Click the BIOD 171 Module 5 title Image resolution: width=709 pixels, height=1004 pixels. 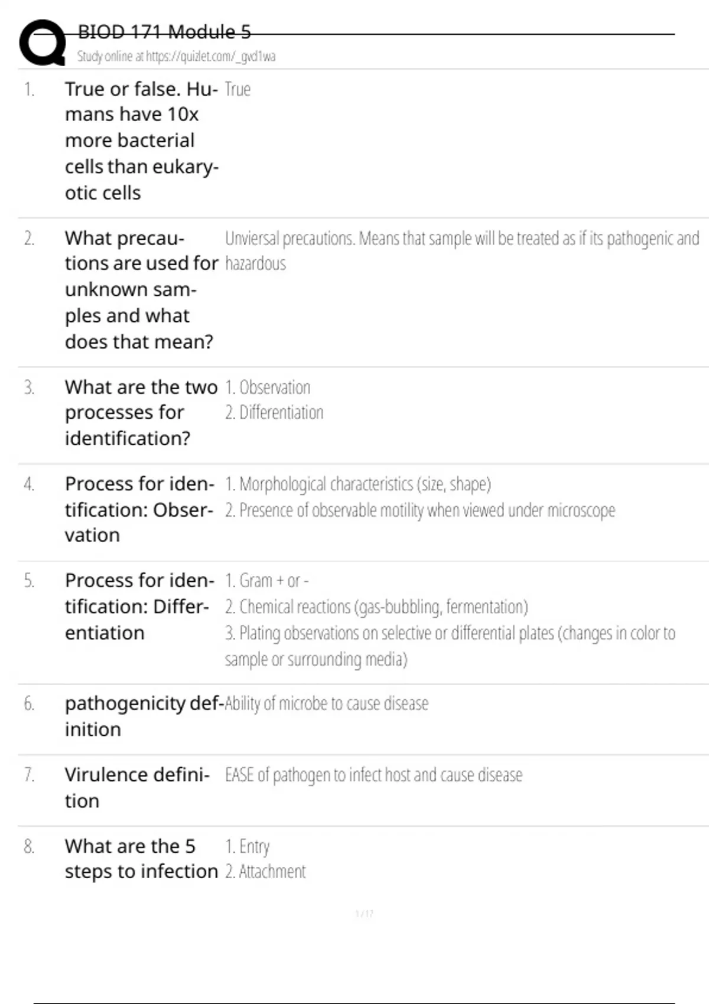click(x=164, y=31)
